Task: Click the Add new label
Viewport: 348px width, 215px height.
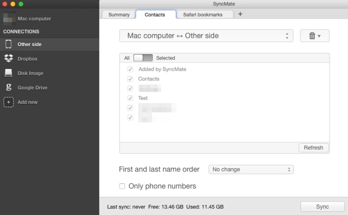Action: pyautogui.click(x=27, y=102)
